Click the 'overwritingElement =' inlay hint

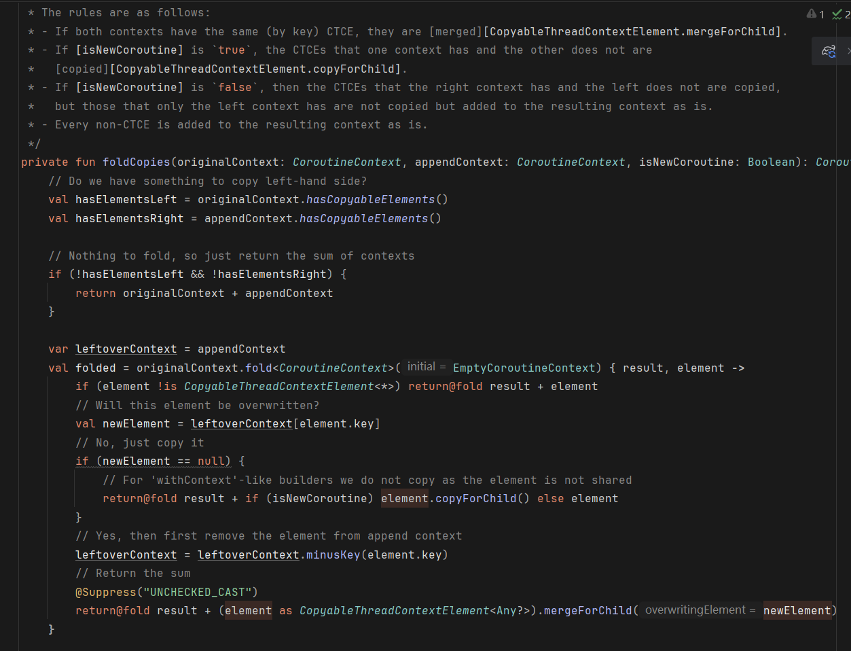point(700,610)
